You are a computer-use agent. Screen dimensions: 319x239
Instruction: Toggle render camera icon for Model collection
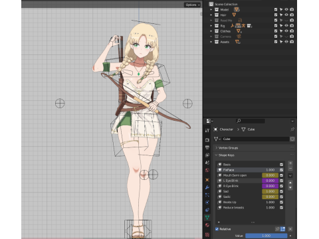(292, 9)
